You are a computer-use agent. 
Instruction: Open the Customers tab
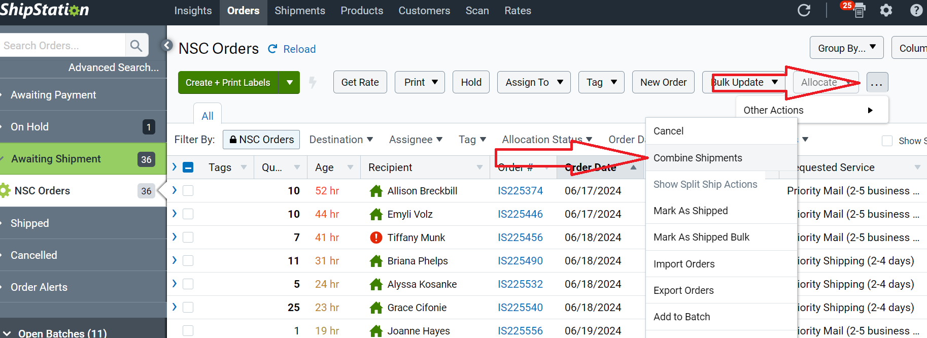[424, 11]
